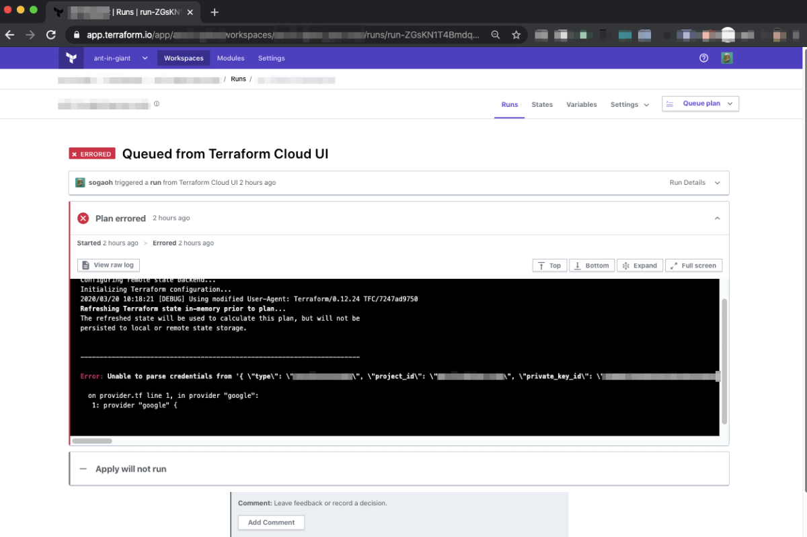
Task: Click 'Refreshing Terraform state in-memory' log line
Action: [x=182, y=308]
